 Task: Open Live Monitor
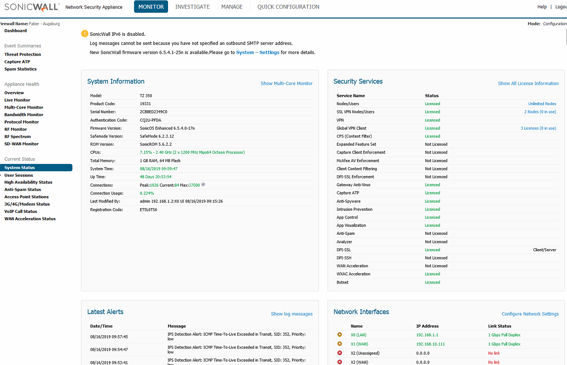tap(17, 100)
